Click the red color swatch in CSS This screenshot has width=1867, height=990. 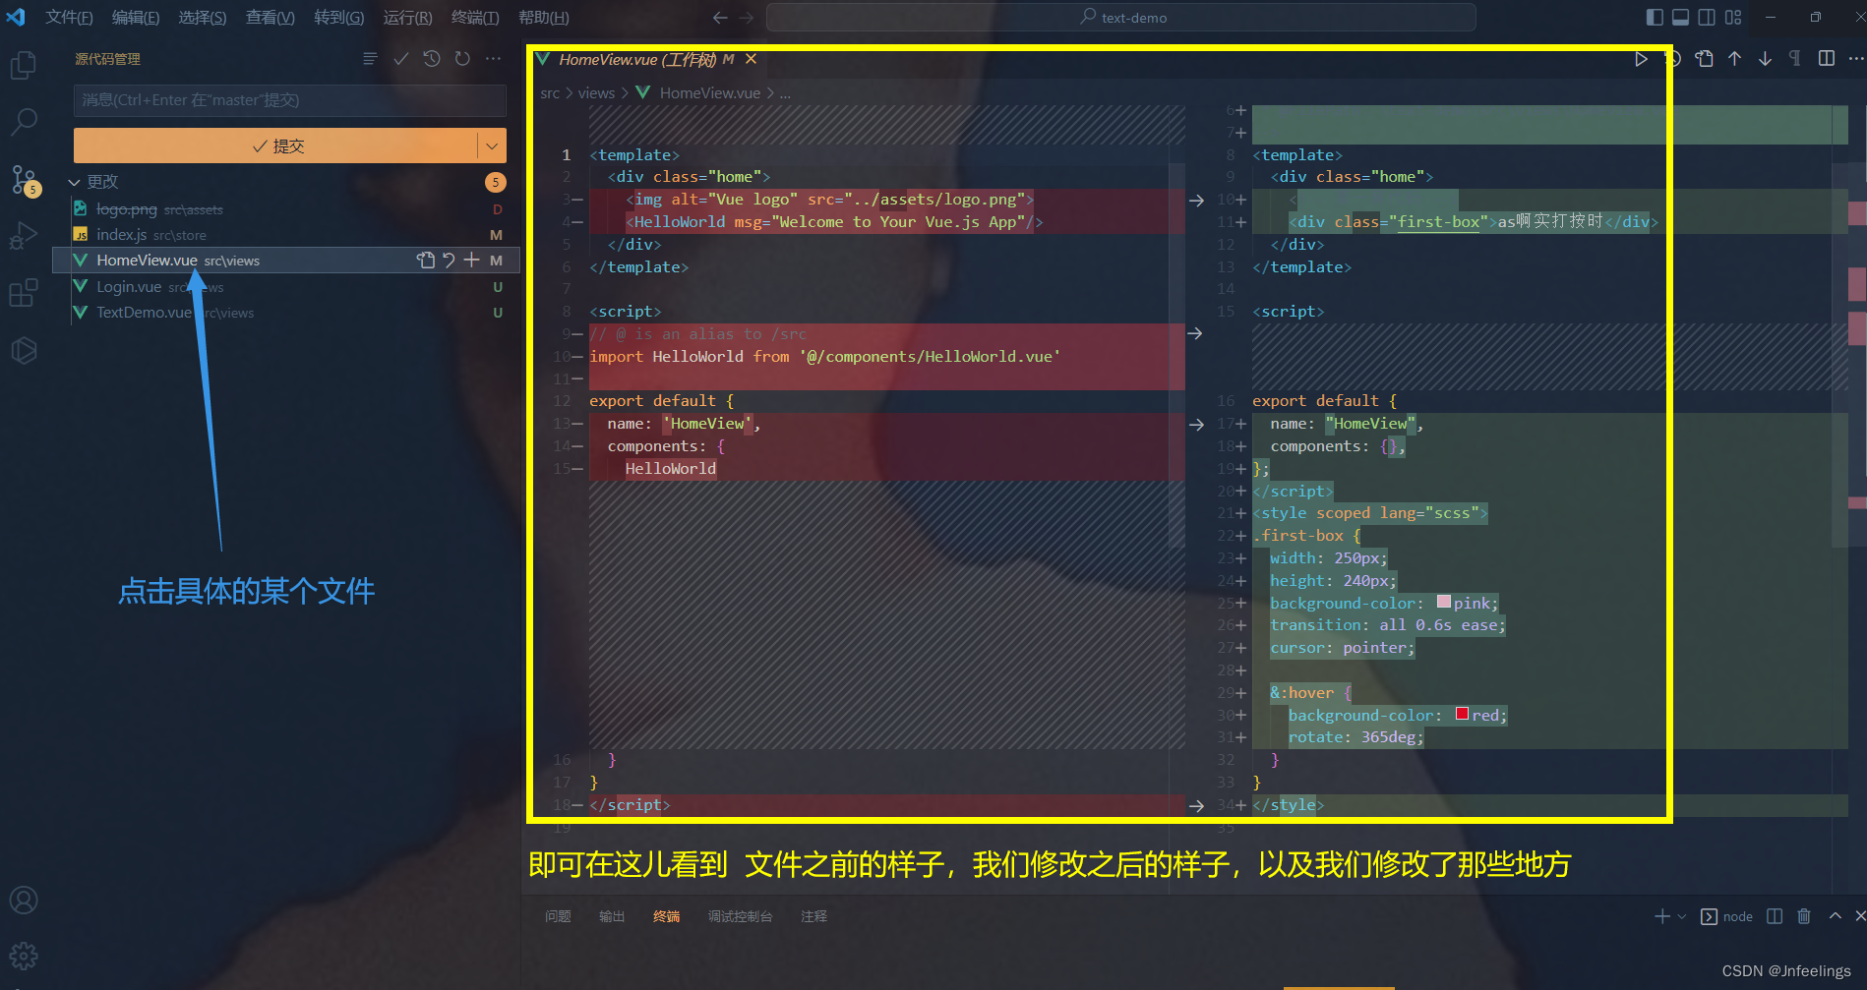pyautogui.click(x=1462, y=714)
